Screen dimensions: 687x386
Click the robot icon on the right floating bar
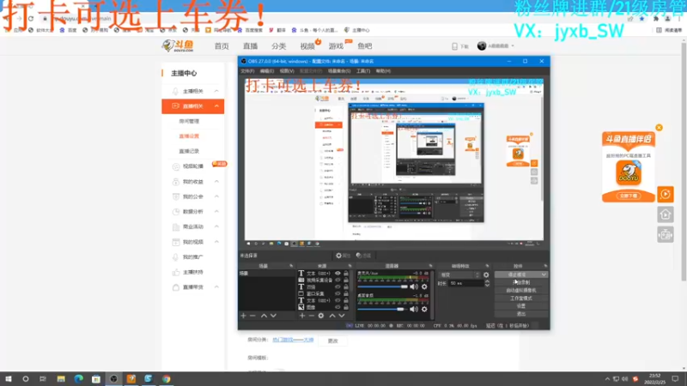tap(665, 235)
